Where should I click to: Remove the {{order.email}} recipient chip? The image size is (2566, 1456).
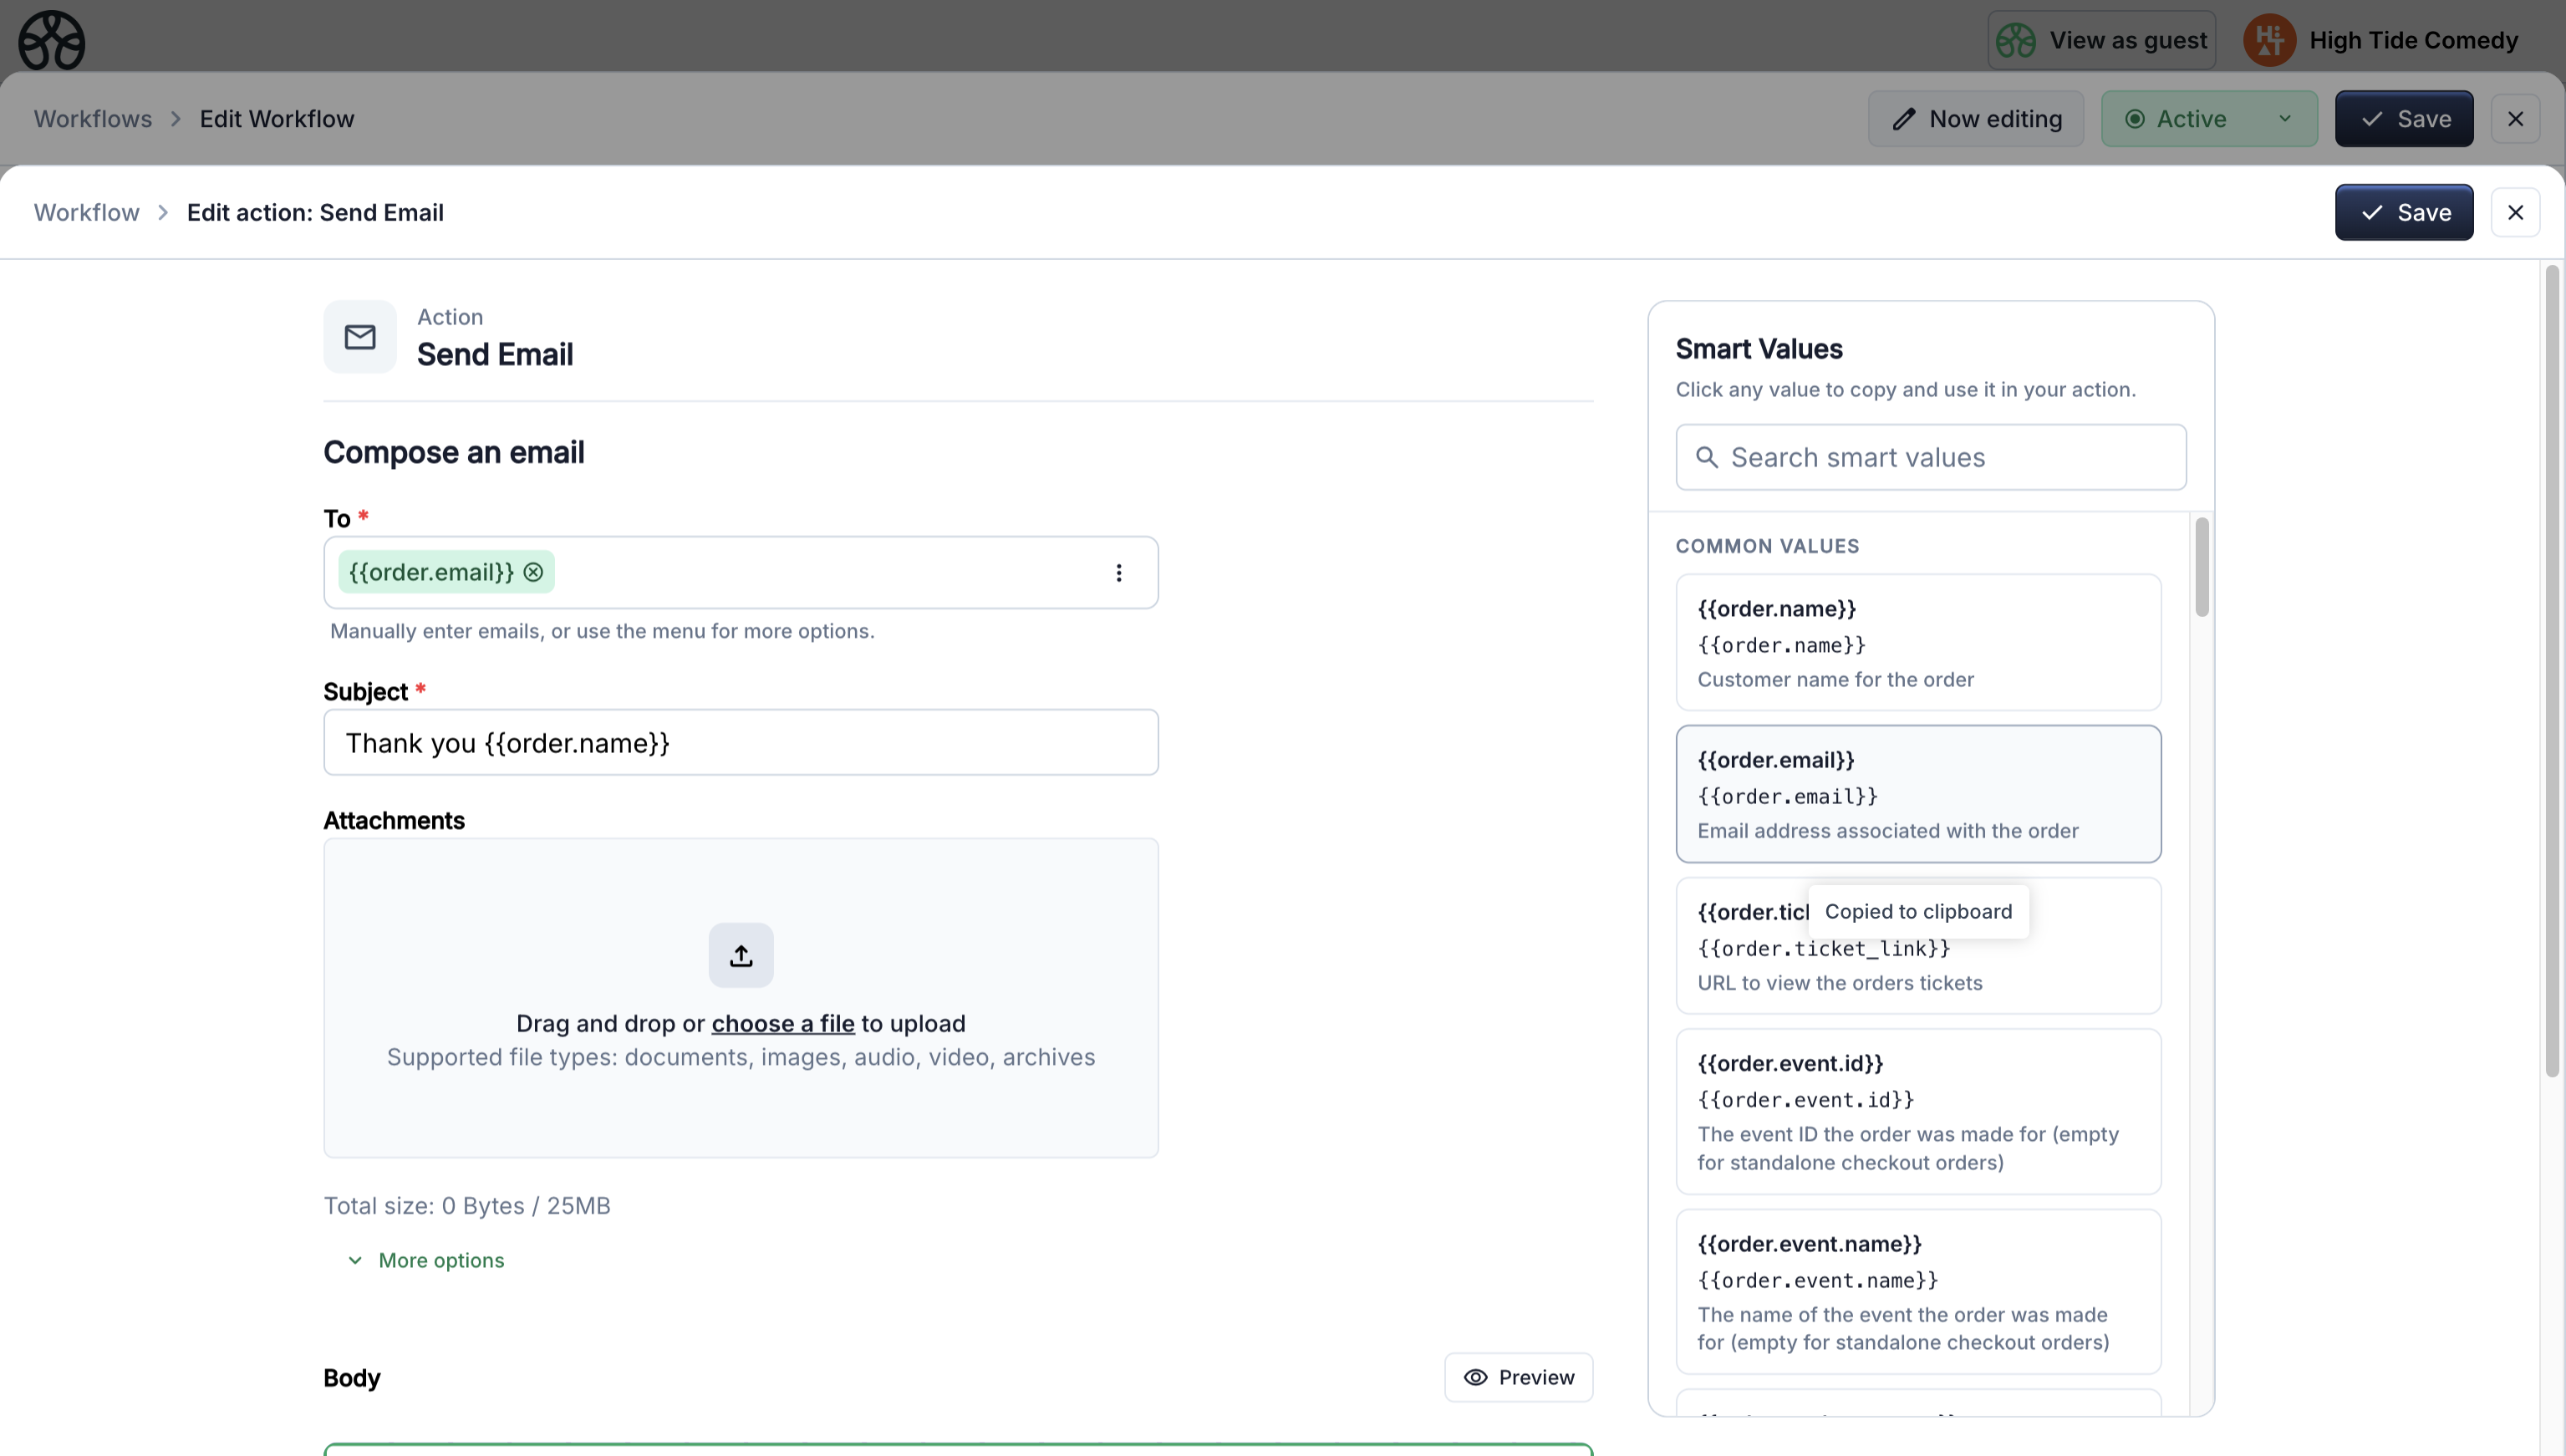click(x=533, y=572)
